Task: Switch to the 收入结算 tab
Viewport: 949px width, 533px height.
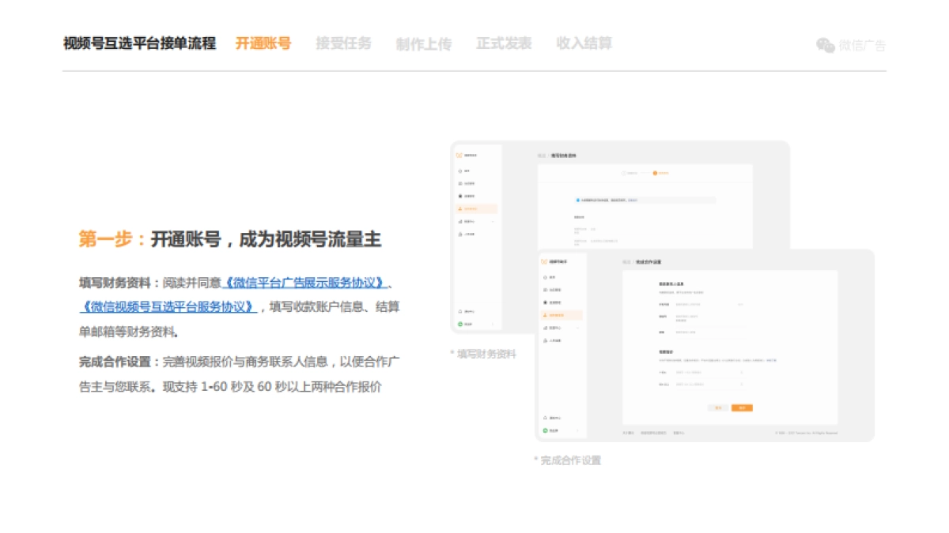Action: [585, 44]
